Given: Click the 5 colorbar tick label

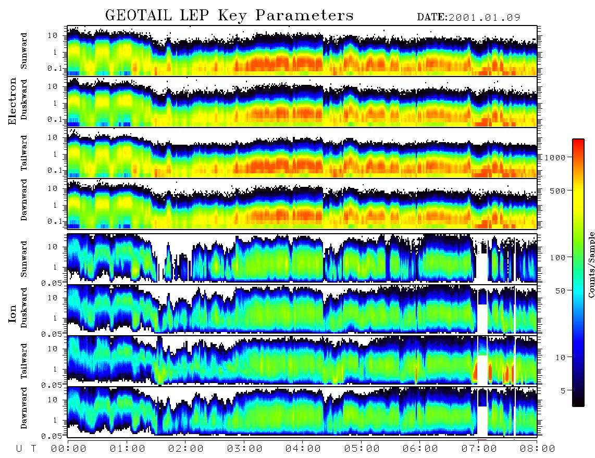Looking at the screenshot, I should click(x=563, y=390).
